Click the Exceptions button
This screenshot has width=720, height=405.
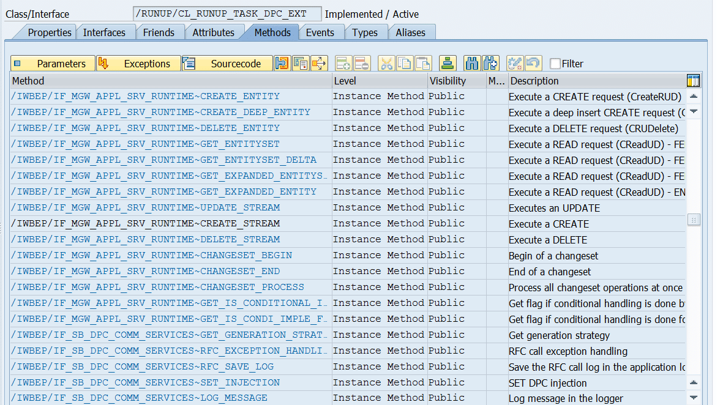tap(139, 64)
